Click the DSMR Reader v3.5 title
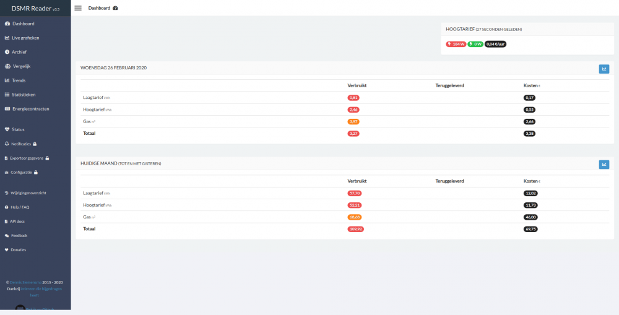The width and height of the screenshot is (619, 315). 35,8
